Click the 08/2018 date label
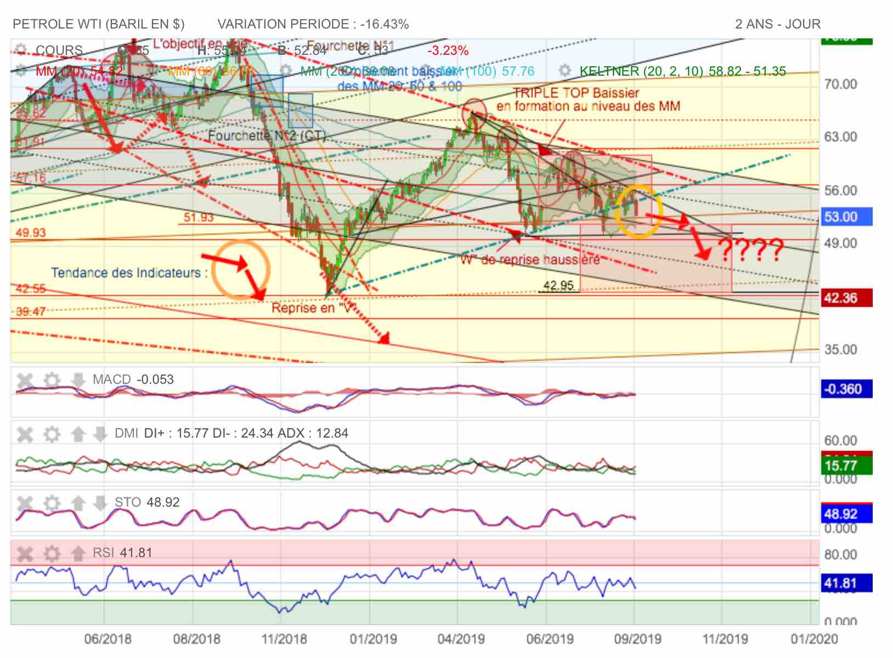The image size is (893, 658). (196, 639)
